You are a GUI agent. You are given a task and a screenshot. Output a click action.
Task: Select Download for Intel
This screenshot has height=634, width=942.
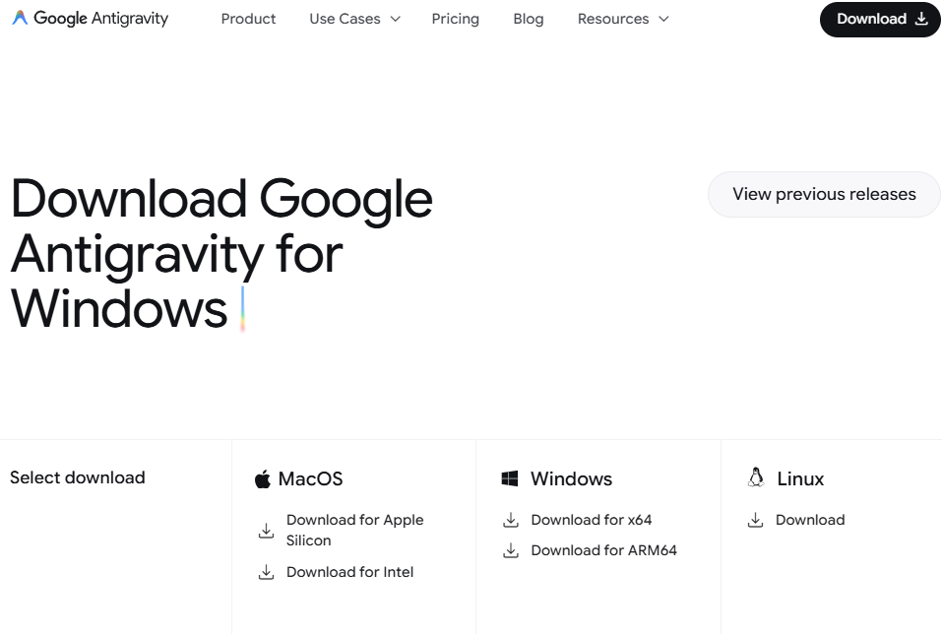point(349,572)
